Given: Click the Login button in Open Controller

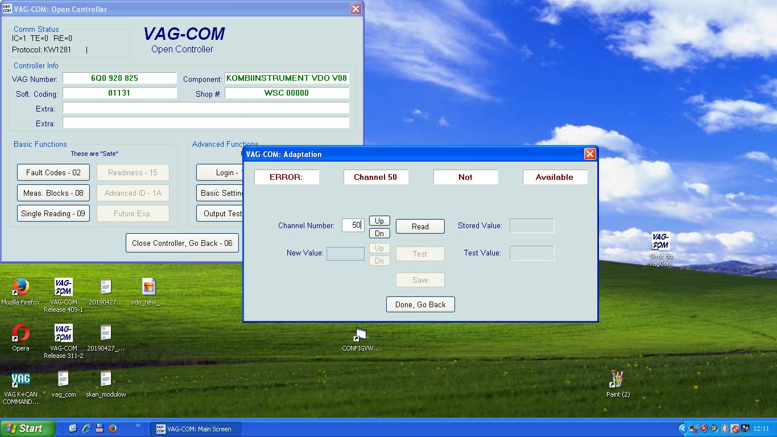Looking at the screenshot, I should point(220,172).
